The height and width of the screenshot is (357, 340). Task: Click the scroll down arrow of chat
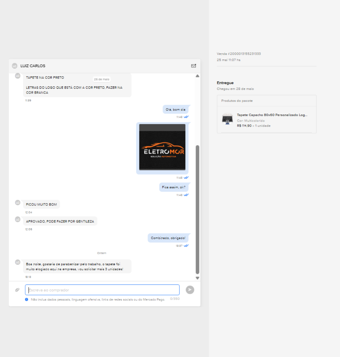click(x=197, y=278)
